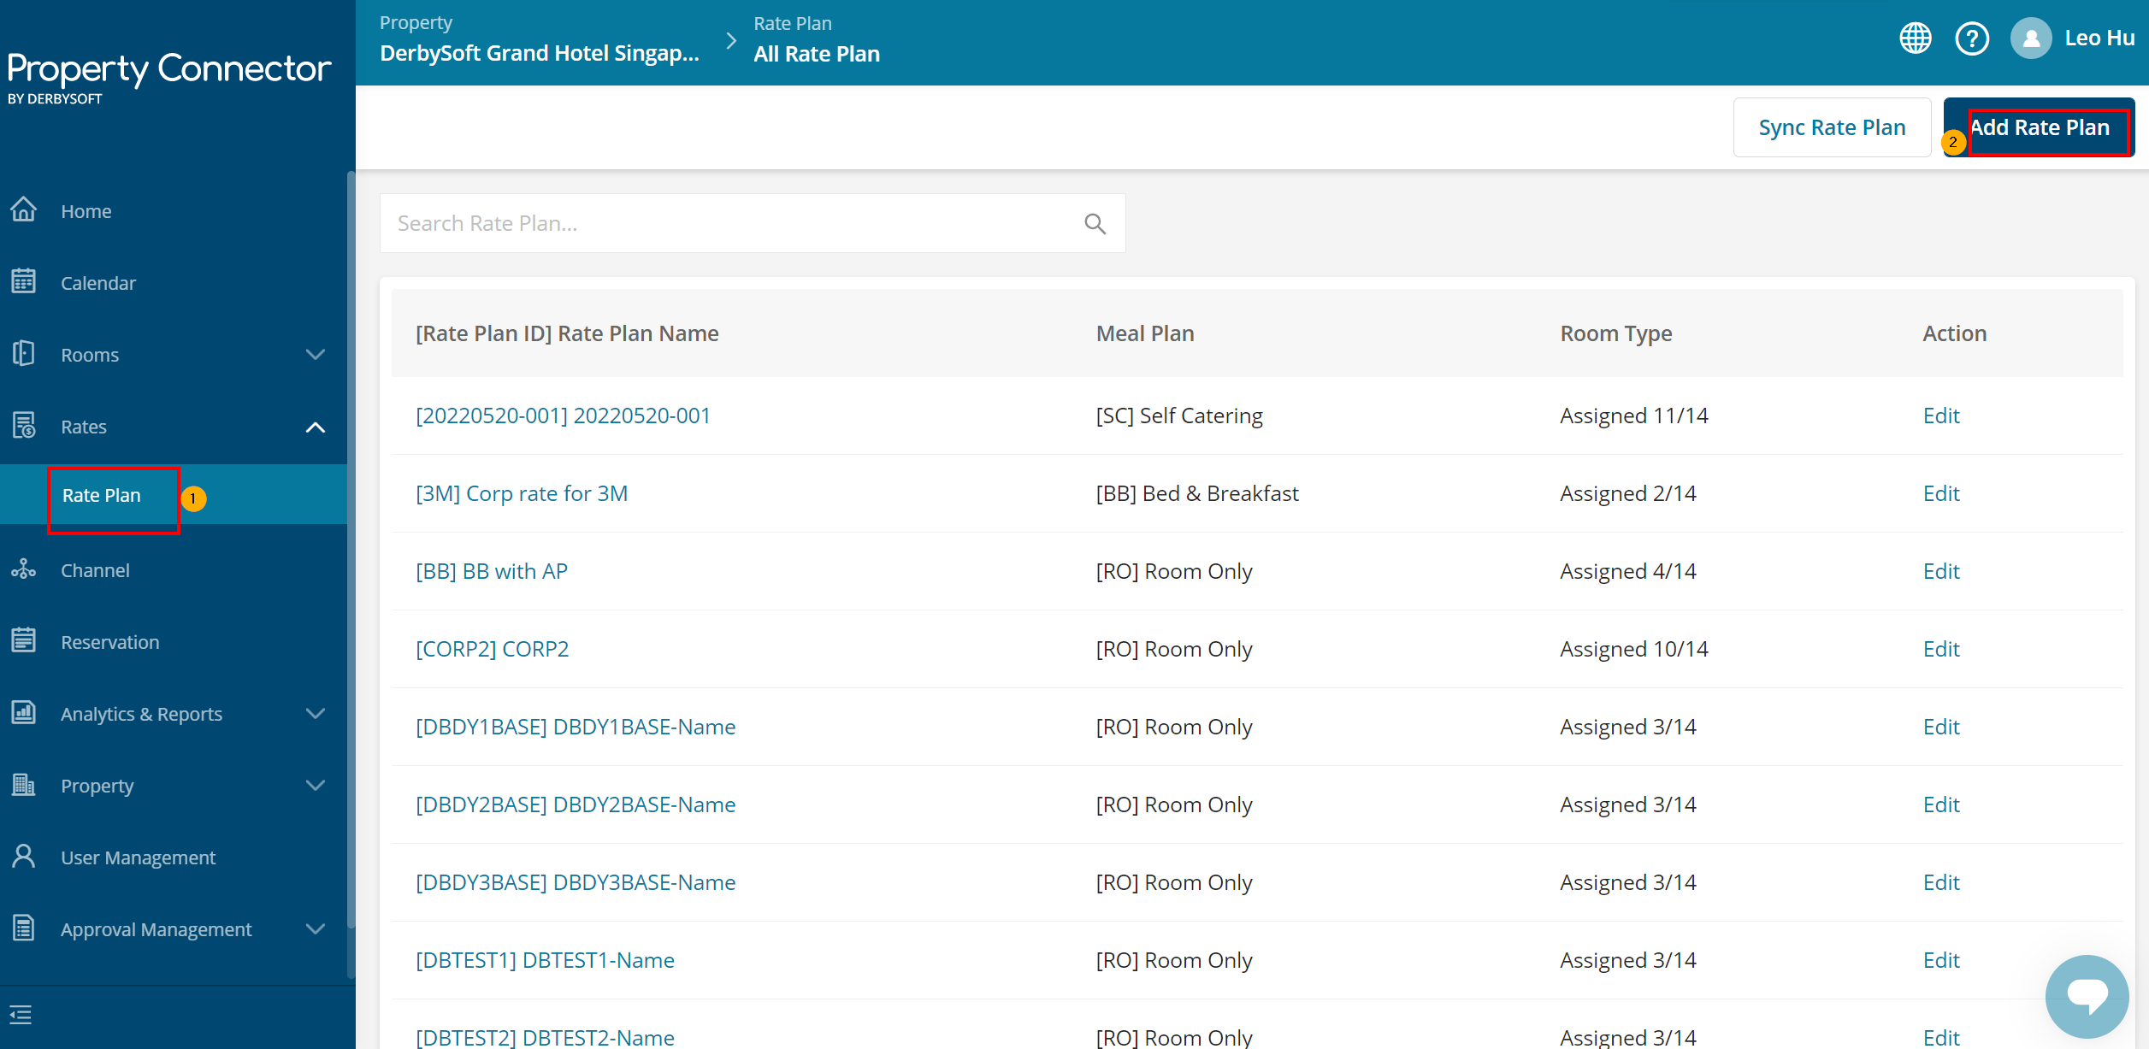Expand Analytics & Reports chevron

pos(316,714)
